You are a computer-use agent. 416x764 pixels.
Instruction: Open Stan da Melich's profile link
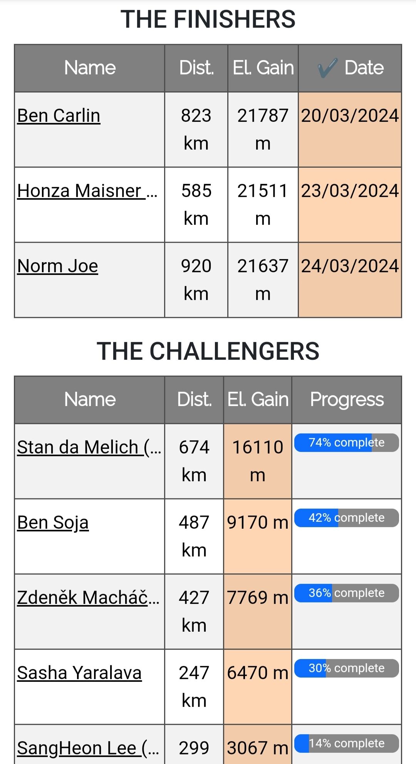coord(89,447)
